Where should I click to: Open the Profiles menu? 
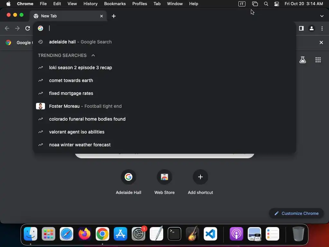pos(139,4)
